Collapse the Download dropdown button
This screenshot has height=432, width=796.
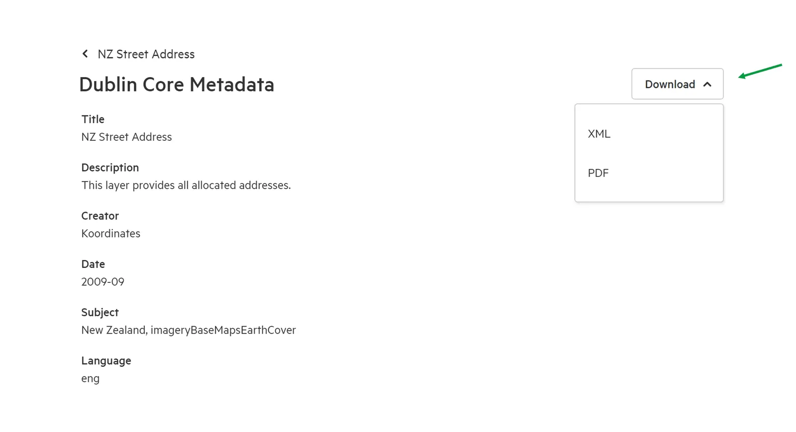(x=677, y=84)
